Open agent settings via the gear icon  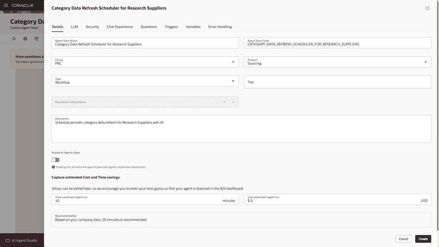pyautogui.click(x=25, y=38)
